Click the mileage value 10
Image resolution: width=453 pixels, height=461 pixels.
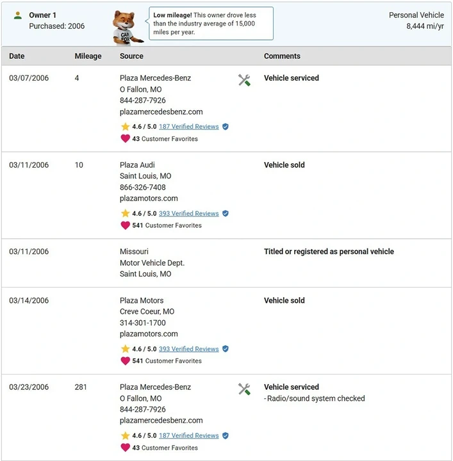point(79,165)
